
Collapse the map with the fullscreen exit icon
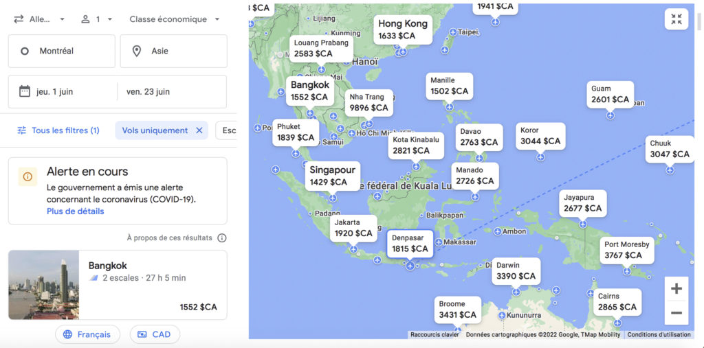676,19
